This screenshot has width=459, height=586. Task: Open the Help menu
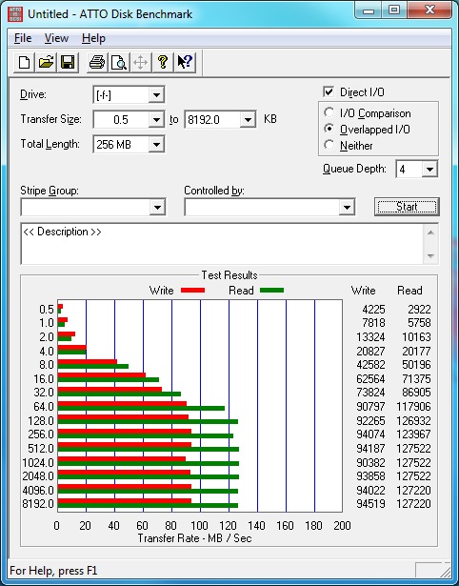pos(93,38)
